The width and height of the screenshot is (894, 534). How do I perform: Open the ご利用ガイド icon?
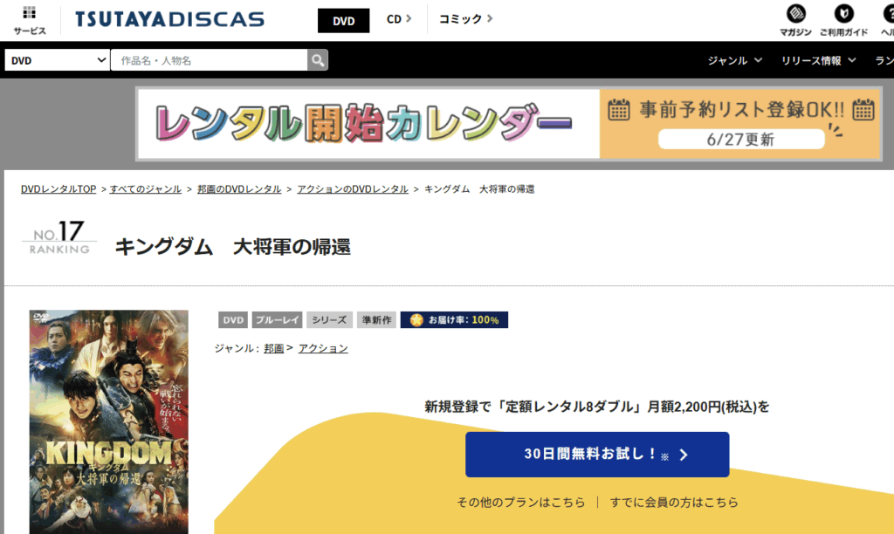(844, 20)
